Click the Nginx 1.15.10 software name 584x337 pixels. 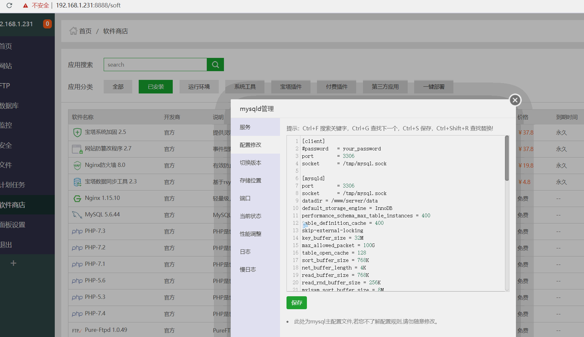[102, 198]
